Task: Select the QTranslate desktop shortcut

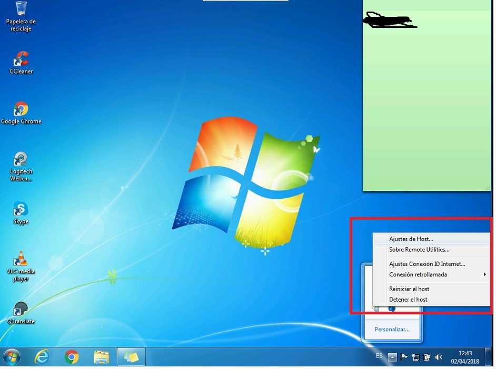Action: point(21,310)
